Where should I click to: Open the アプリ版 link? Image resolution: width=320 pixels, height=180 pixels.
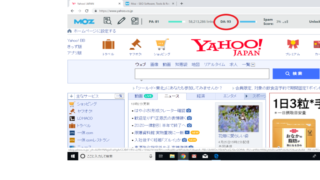pyautogui.click(x=75, y=53)
